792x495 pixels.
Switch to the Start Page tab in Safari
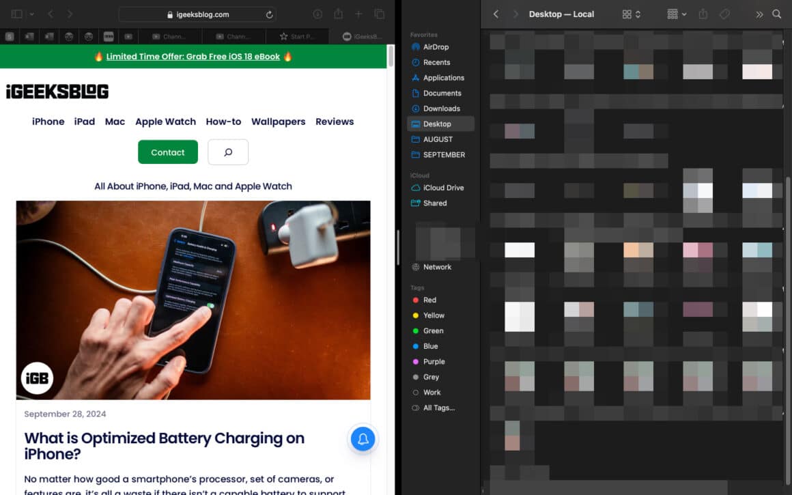pos(298,36)
